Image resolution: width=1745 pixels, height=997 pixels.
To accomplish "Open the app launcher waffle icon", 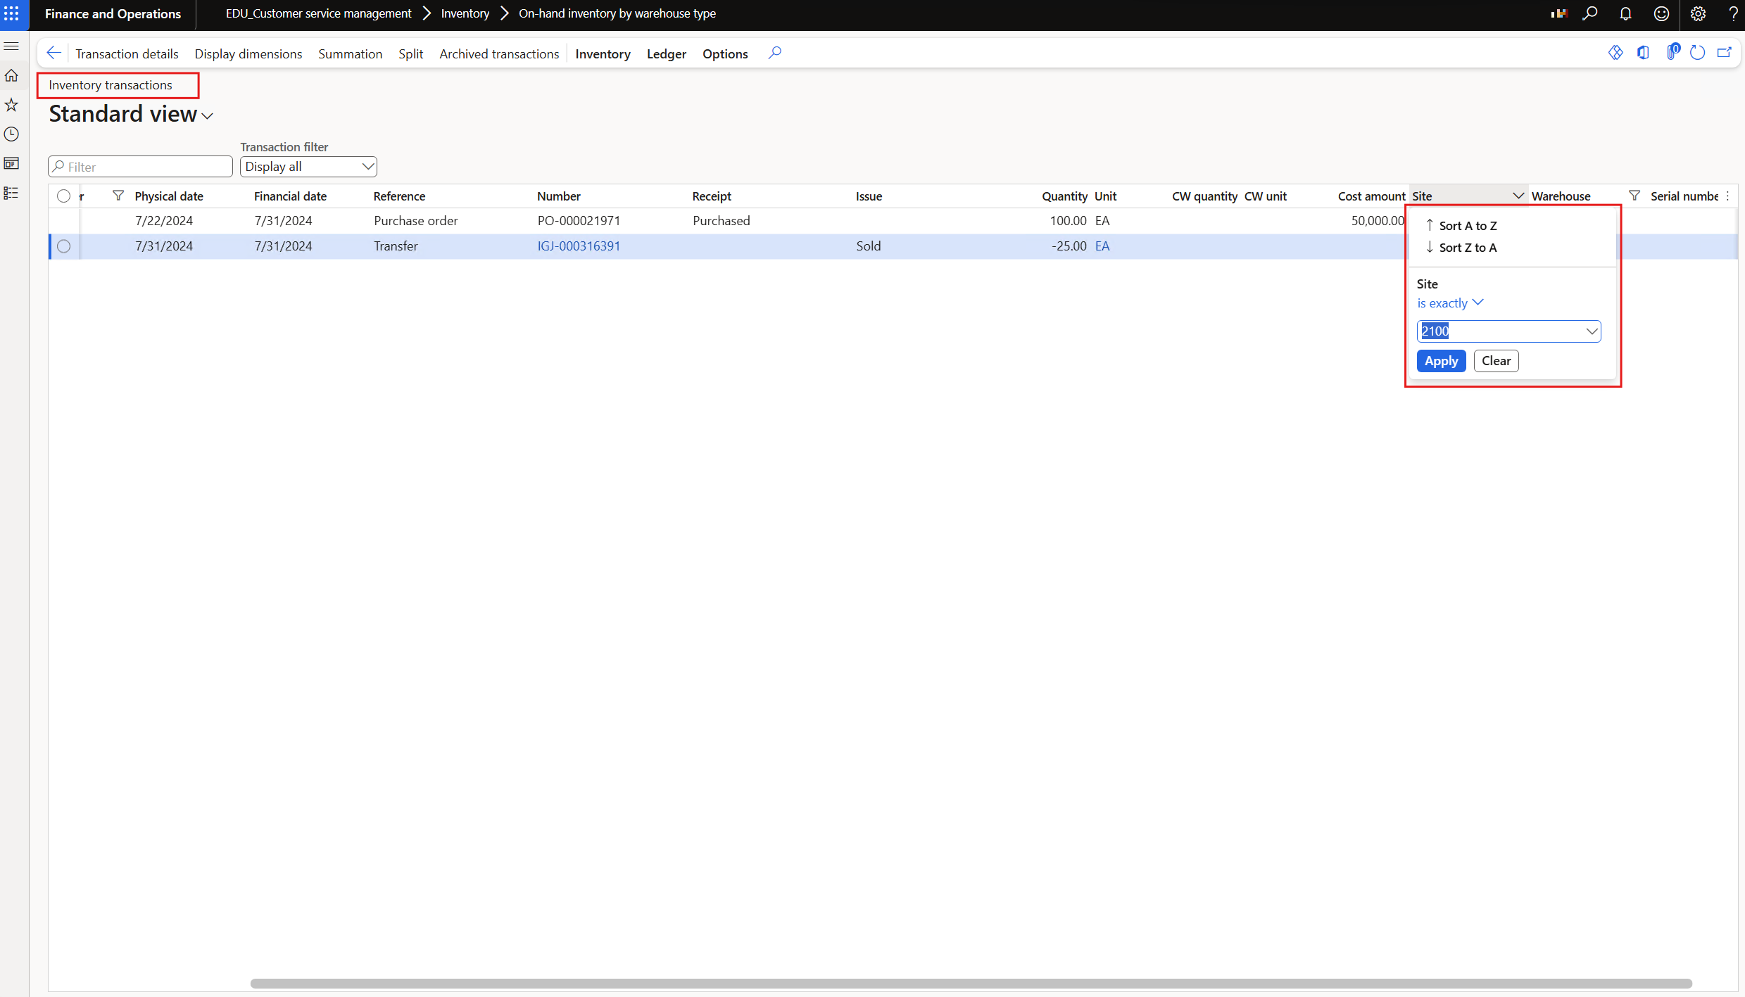I will (12, 13).
